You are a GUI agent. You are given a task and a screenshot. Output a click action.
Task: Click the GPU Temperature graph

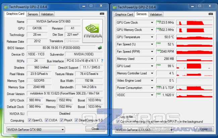195,37
